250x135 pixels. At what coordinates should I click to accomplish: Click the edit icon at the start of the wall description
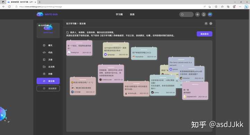tap(67, 32)
